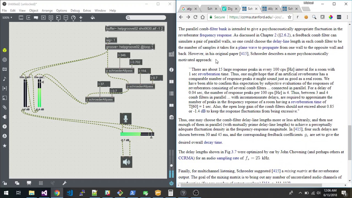Open the Debug menu in Max
The height and width of the screenshot is (198, 352).
pyautogui.click(x=75, y=10)
